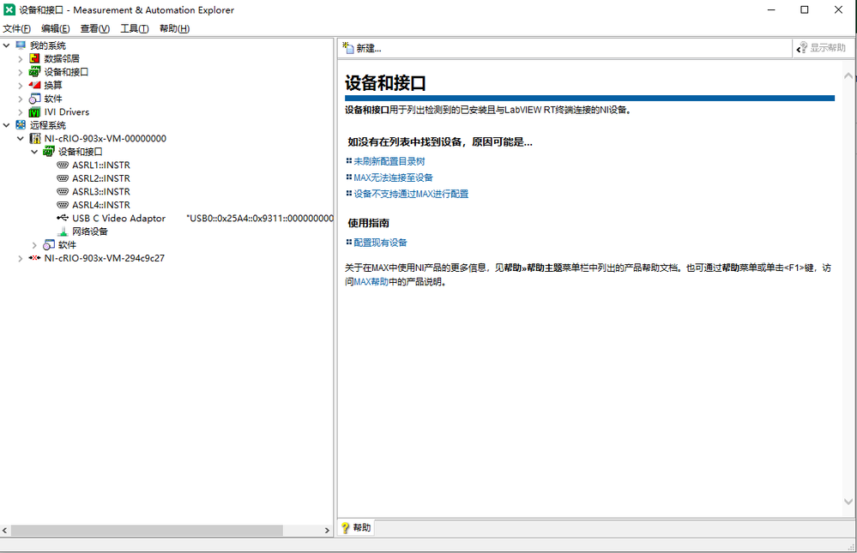Click the 我的系统 computer icon
The image size is (857, 553).
(x=21, y=45)
